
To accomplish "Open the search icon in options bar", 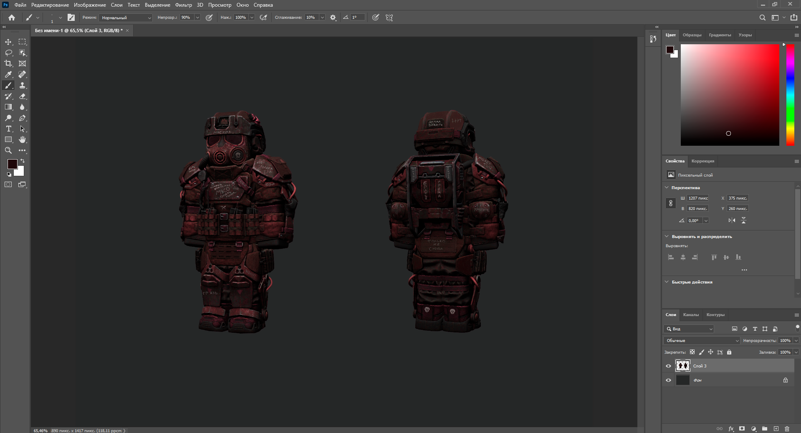I will point(762,18).
